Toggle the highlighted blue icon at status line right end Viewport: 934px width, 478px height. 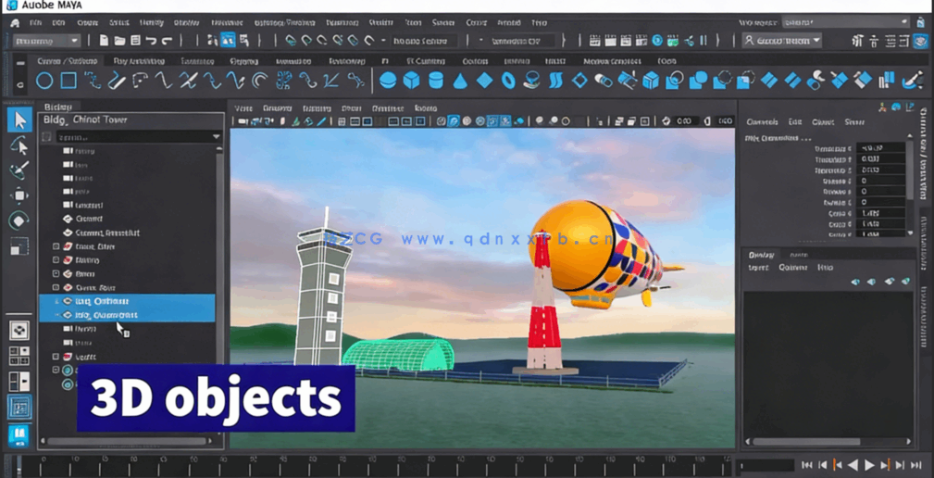(x=920, y=41)
